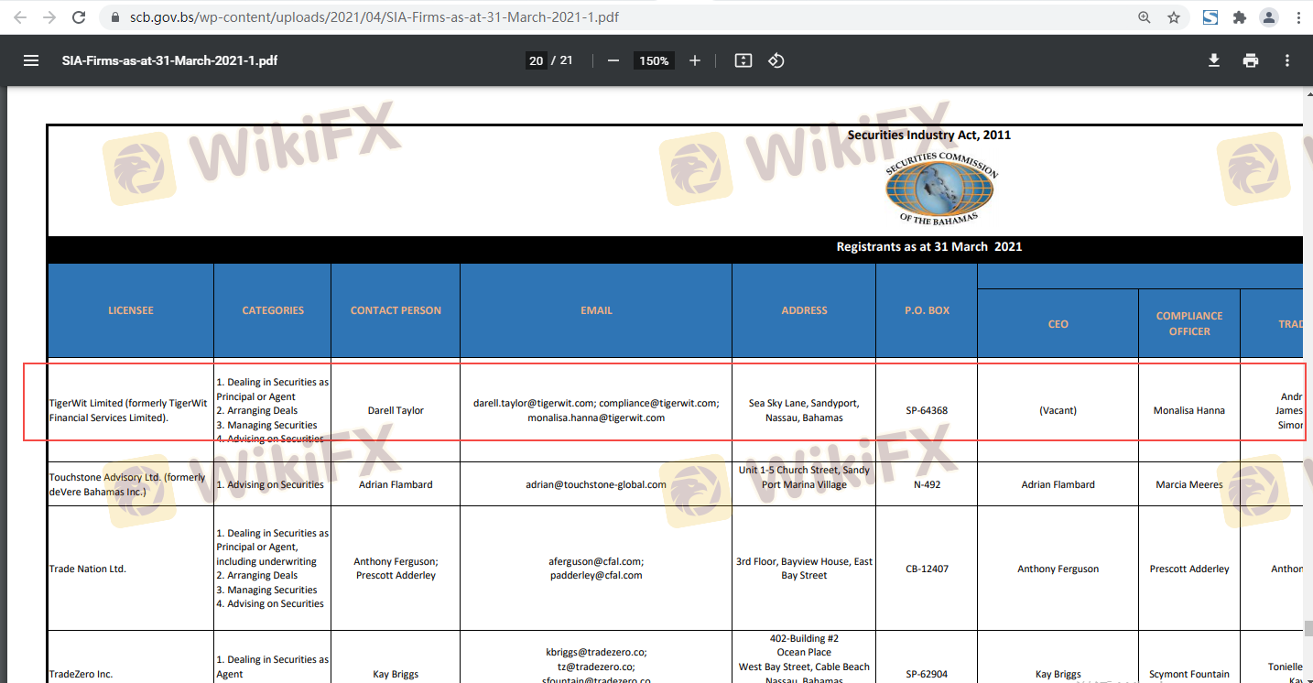
Task: Click the browser forward arrow
Action: click(49, 17)
